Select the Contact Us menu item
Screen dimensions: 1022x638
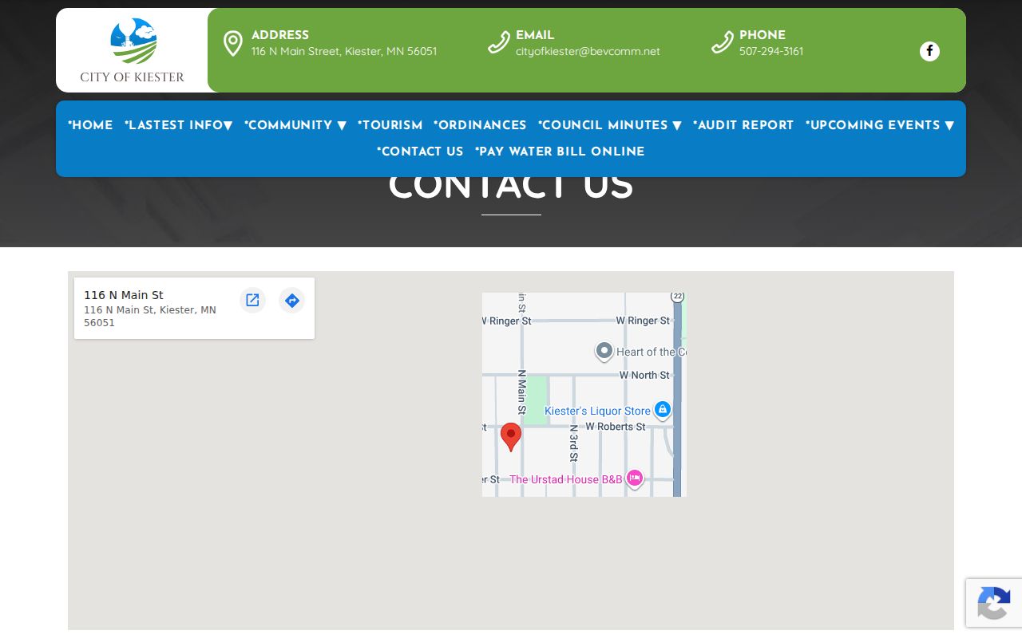coord(420,152)
